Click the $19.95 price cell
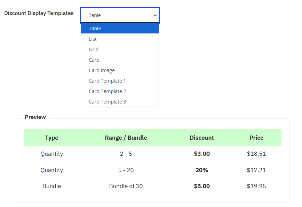This screenshot has width=302, height=207. pyautogui.click(x=256, y=186)
